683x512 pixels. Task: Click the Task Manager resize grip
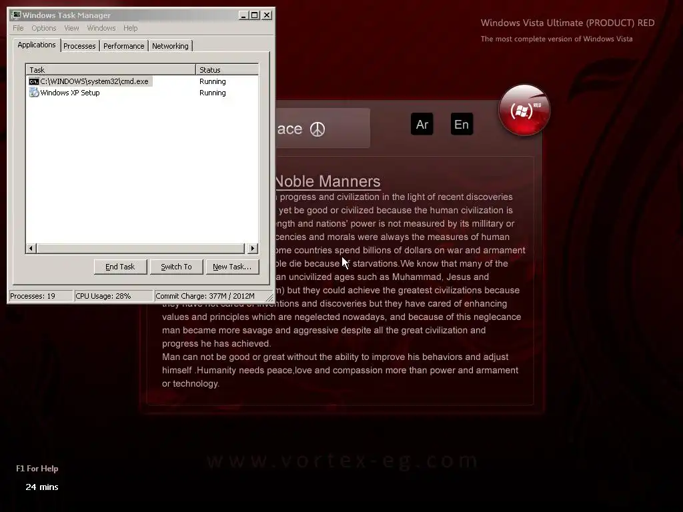point(269,297)
